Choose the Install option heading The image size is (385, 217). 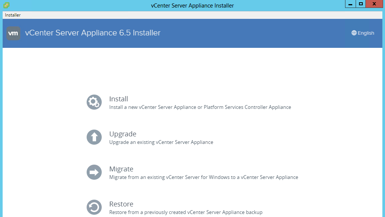point(119,99)
